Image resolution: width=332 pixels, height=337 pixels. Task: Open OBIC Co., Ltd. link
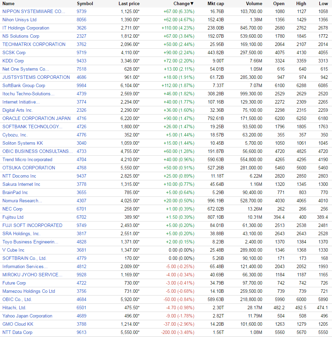(17, 299)
